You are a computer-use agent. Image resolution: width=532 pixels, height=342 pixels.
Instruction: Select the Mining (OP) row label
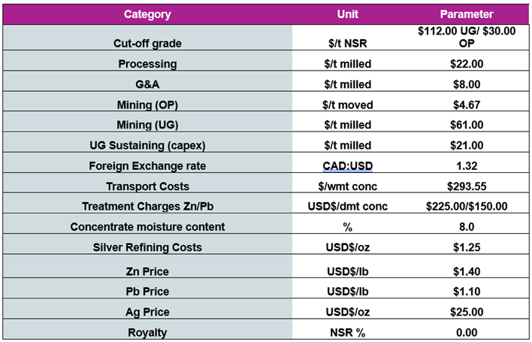coord(147,104)
